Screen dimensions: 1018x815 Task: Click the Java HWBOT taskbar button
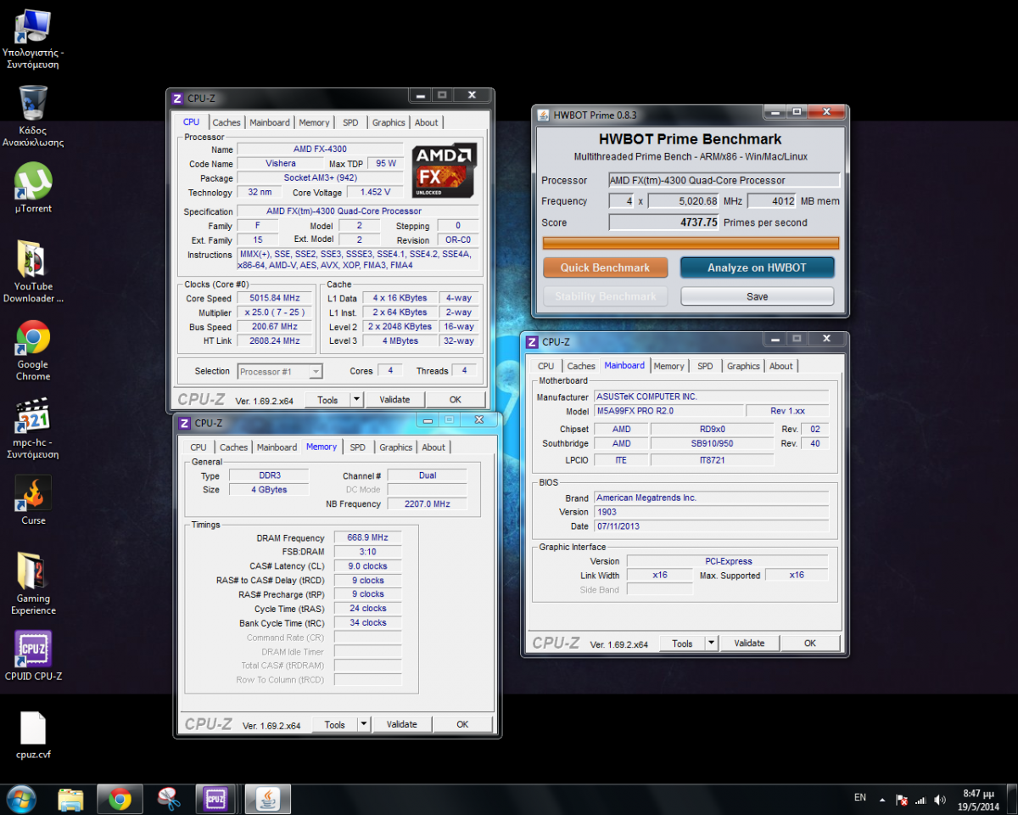tap(267, 799)
